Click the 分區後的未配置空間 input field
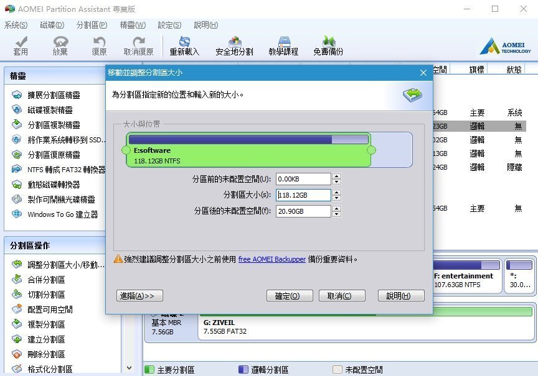Image resolution: width=538 pixels, height=376 pixels. pos(303,211)
